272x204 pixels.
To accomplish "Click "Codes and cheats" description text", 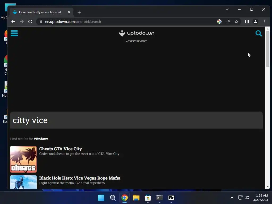I will (79, 154).
